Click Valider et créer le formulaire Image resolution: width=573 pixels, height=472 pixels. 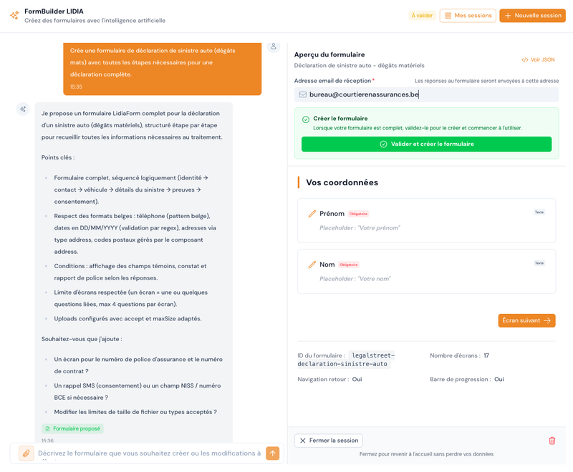[426, 144]
